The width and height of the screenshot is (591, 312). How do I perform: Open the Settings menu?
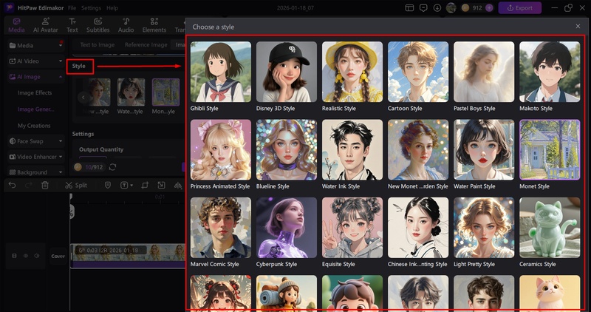(91, 8)
